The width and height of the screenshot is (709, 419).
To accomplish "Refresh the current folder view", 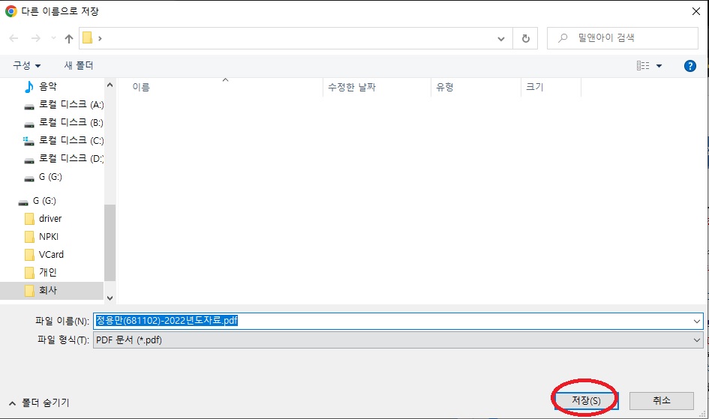I will click(525, 38).
